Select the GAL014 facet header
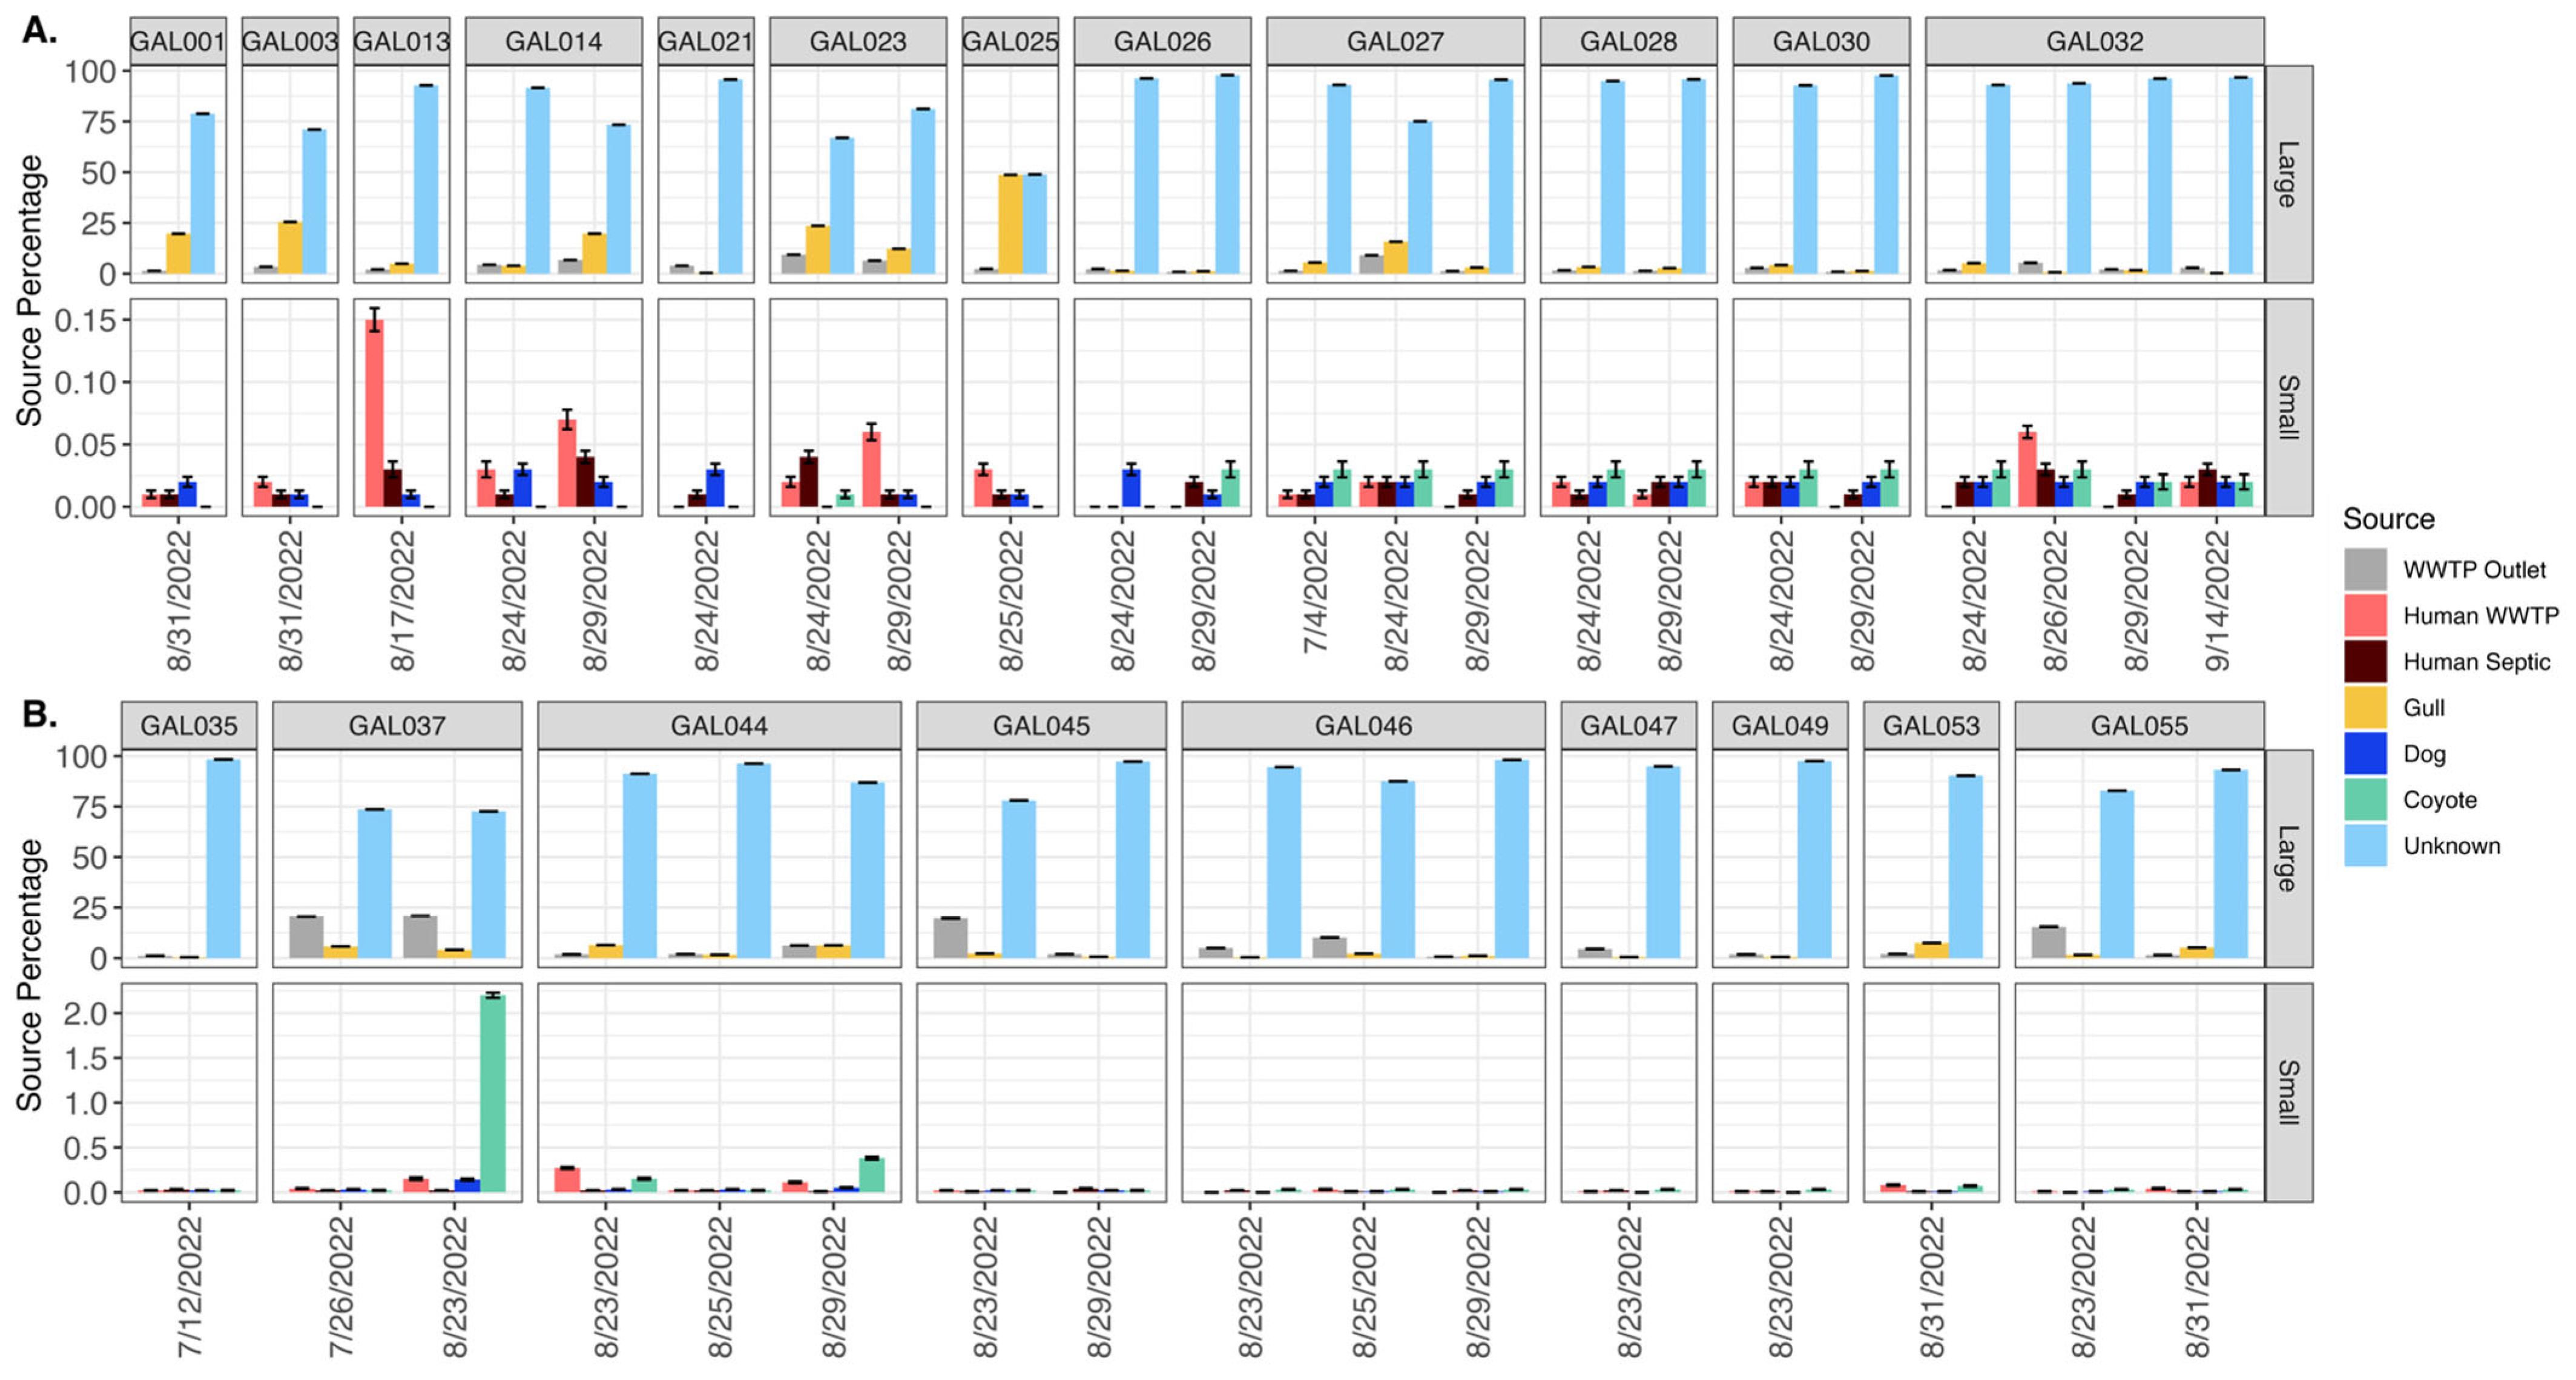2576x1380 pixels. (x=554, y=41)
